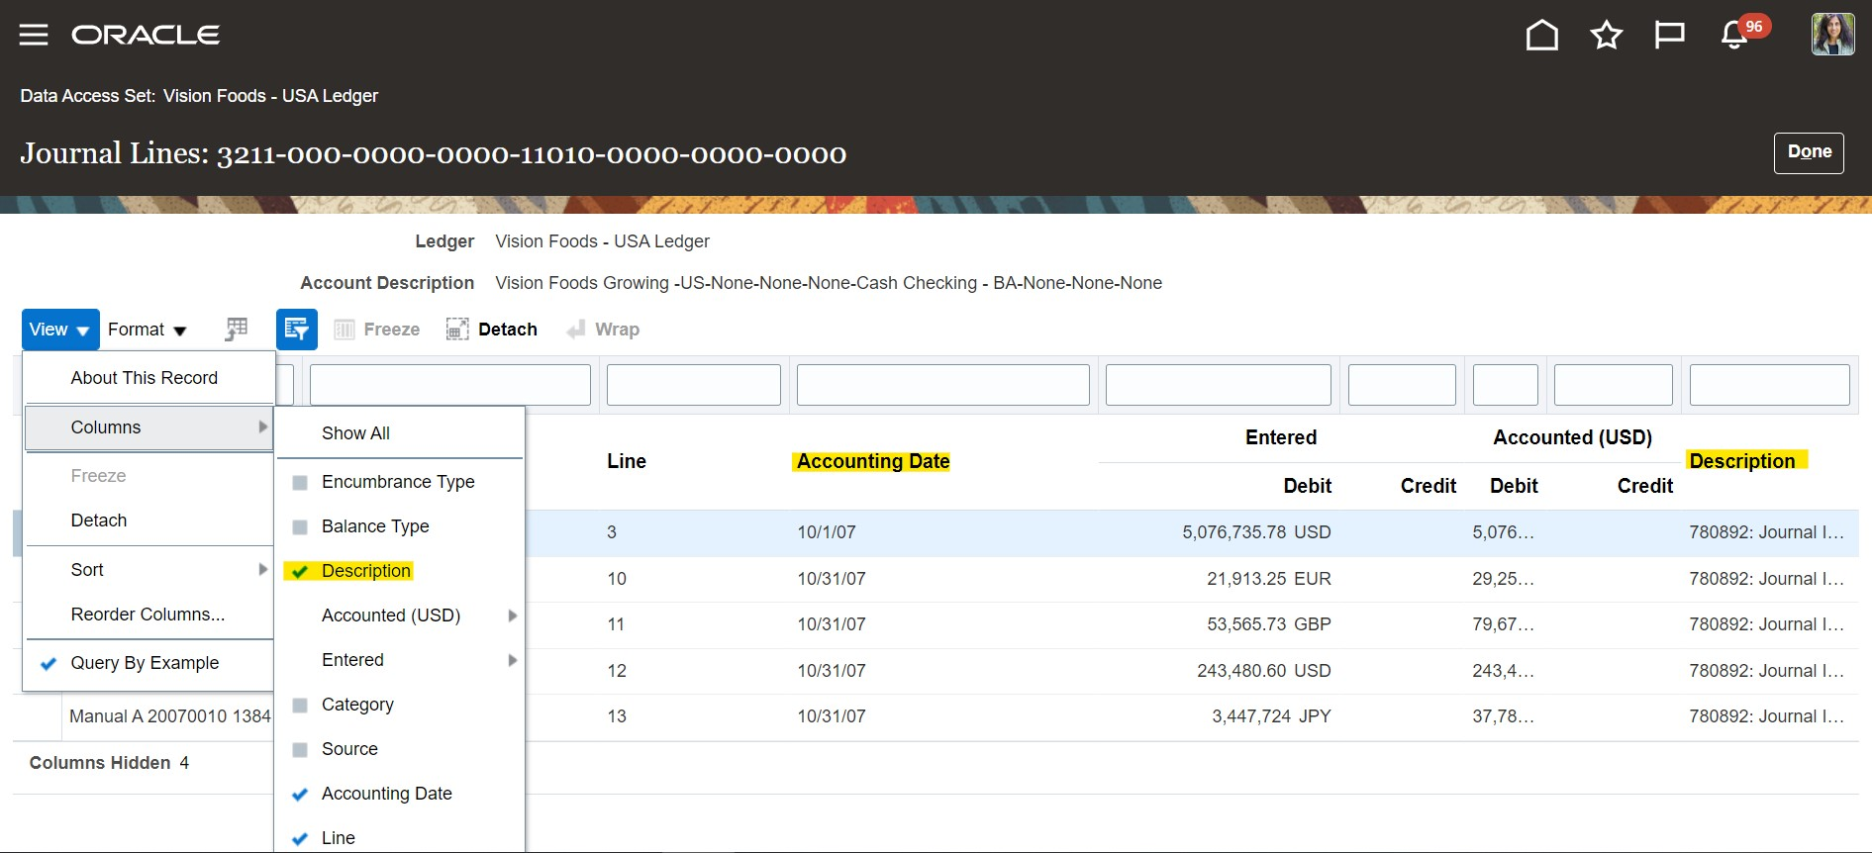Uncheck the Accounting Date column option
The height and width of the screenshot is (853, 1872).
(400, 794)
